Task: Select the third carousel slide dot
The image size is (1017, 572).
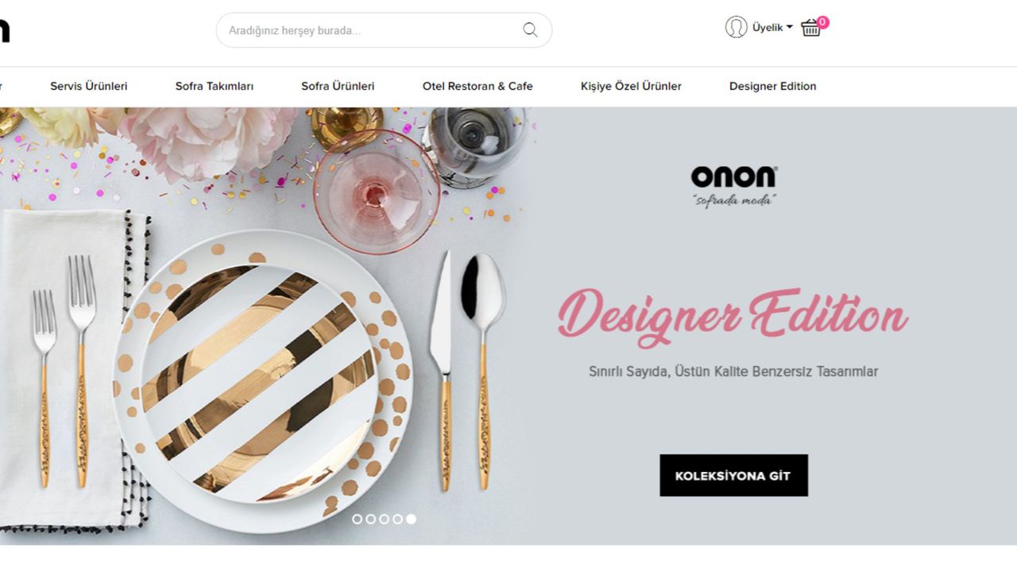Action: pyautogui.click(x=384, y=519)
